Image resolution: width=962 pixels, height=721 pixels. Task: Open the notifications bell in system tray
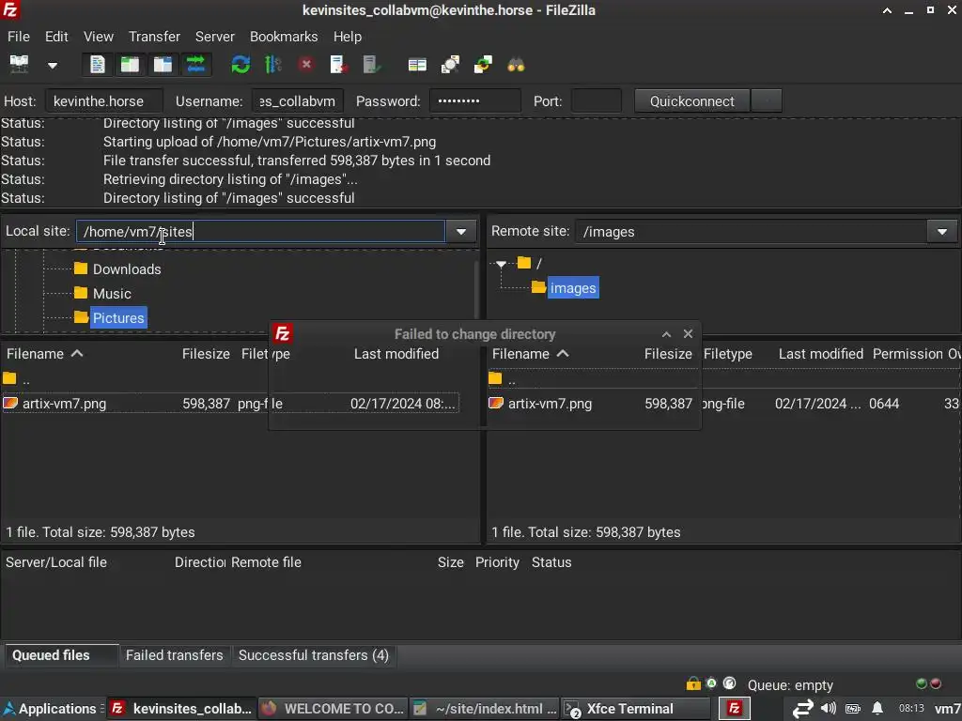tap(877, 709)
